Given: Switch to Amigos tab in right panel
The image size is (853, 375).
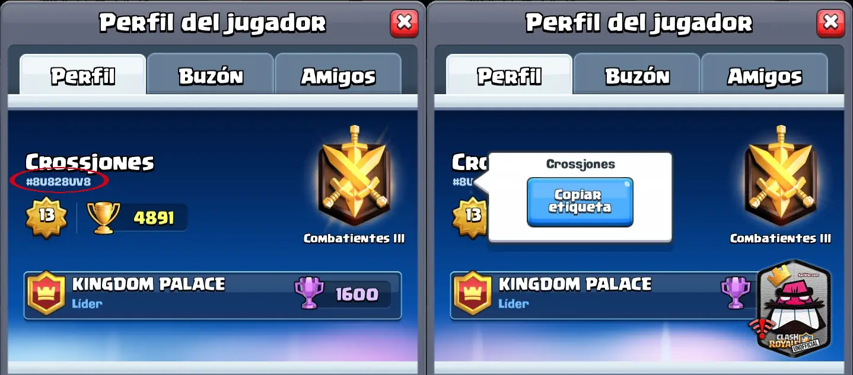Looking at the screenshot, I should [x=765, y=75].
